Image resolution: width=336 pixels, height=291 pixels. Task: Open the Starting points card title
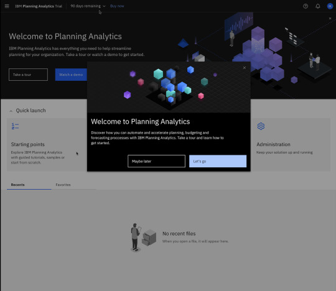[27, 144]
